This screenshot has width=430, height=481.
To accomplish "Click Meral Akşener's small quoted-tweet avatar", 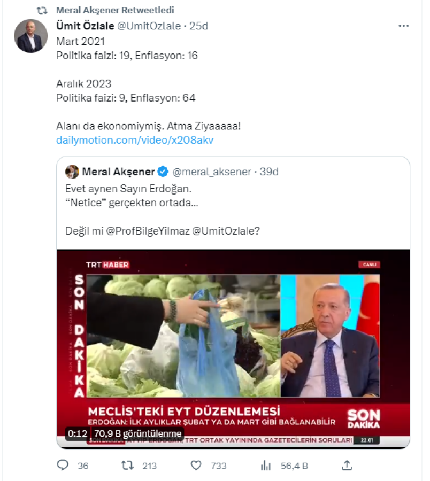I will (x=72, y=172).
